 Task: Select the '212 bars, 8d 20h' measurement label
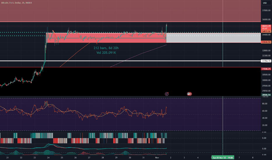(106, 48)
